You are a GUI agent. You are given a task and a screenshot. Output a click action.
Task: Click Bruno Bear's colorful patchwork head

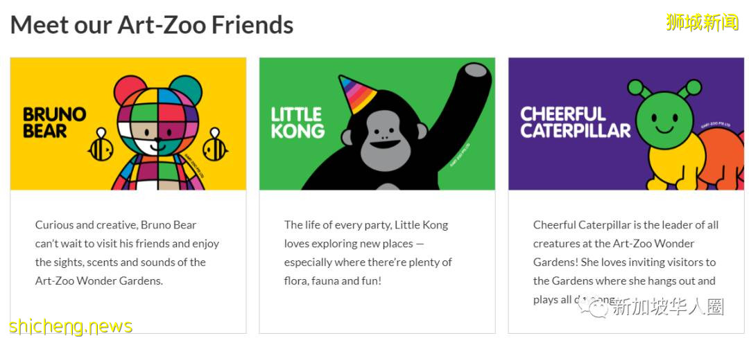click(158, 116)
